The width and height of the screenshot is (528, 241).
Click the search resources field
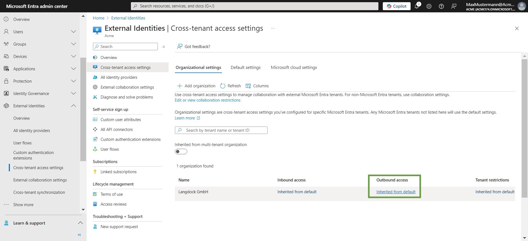(x=254, y=6)
